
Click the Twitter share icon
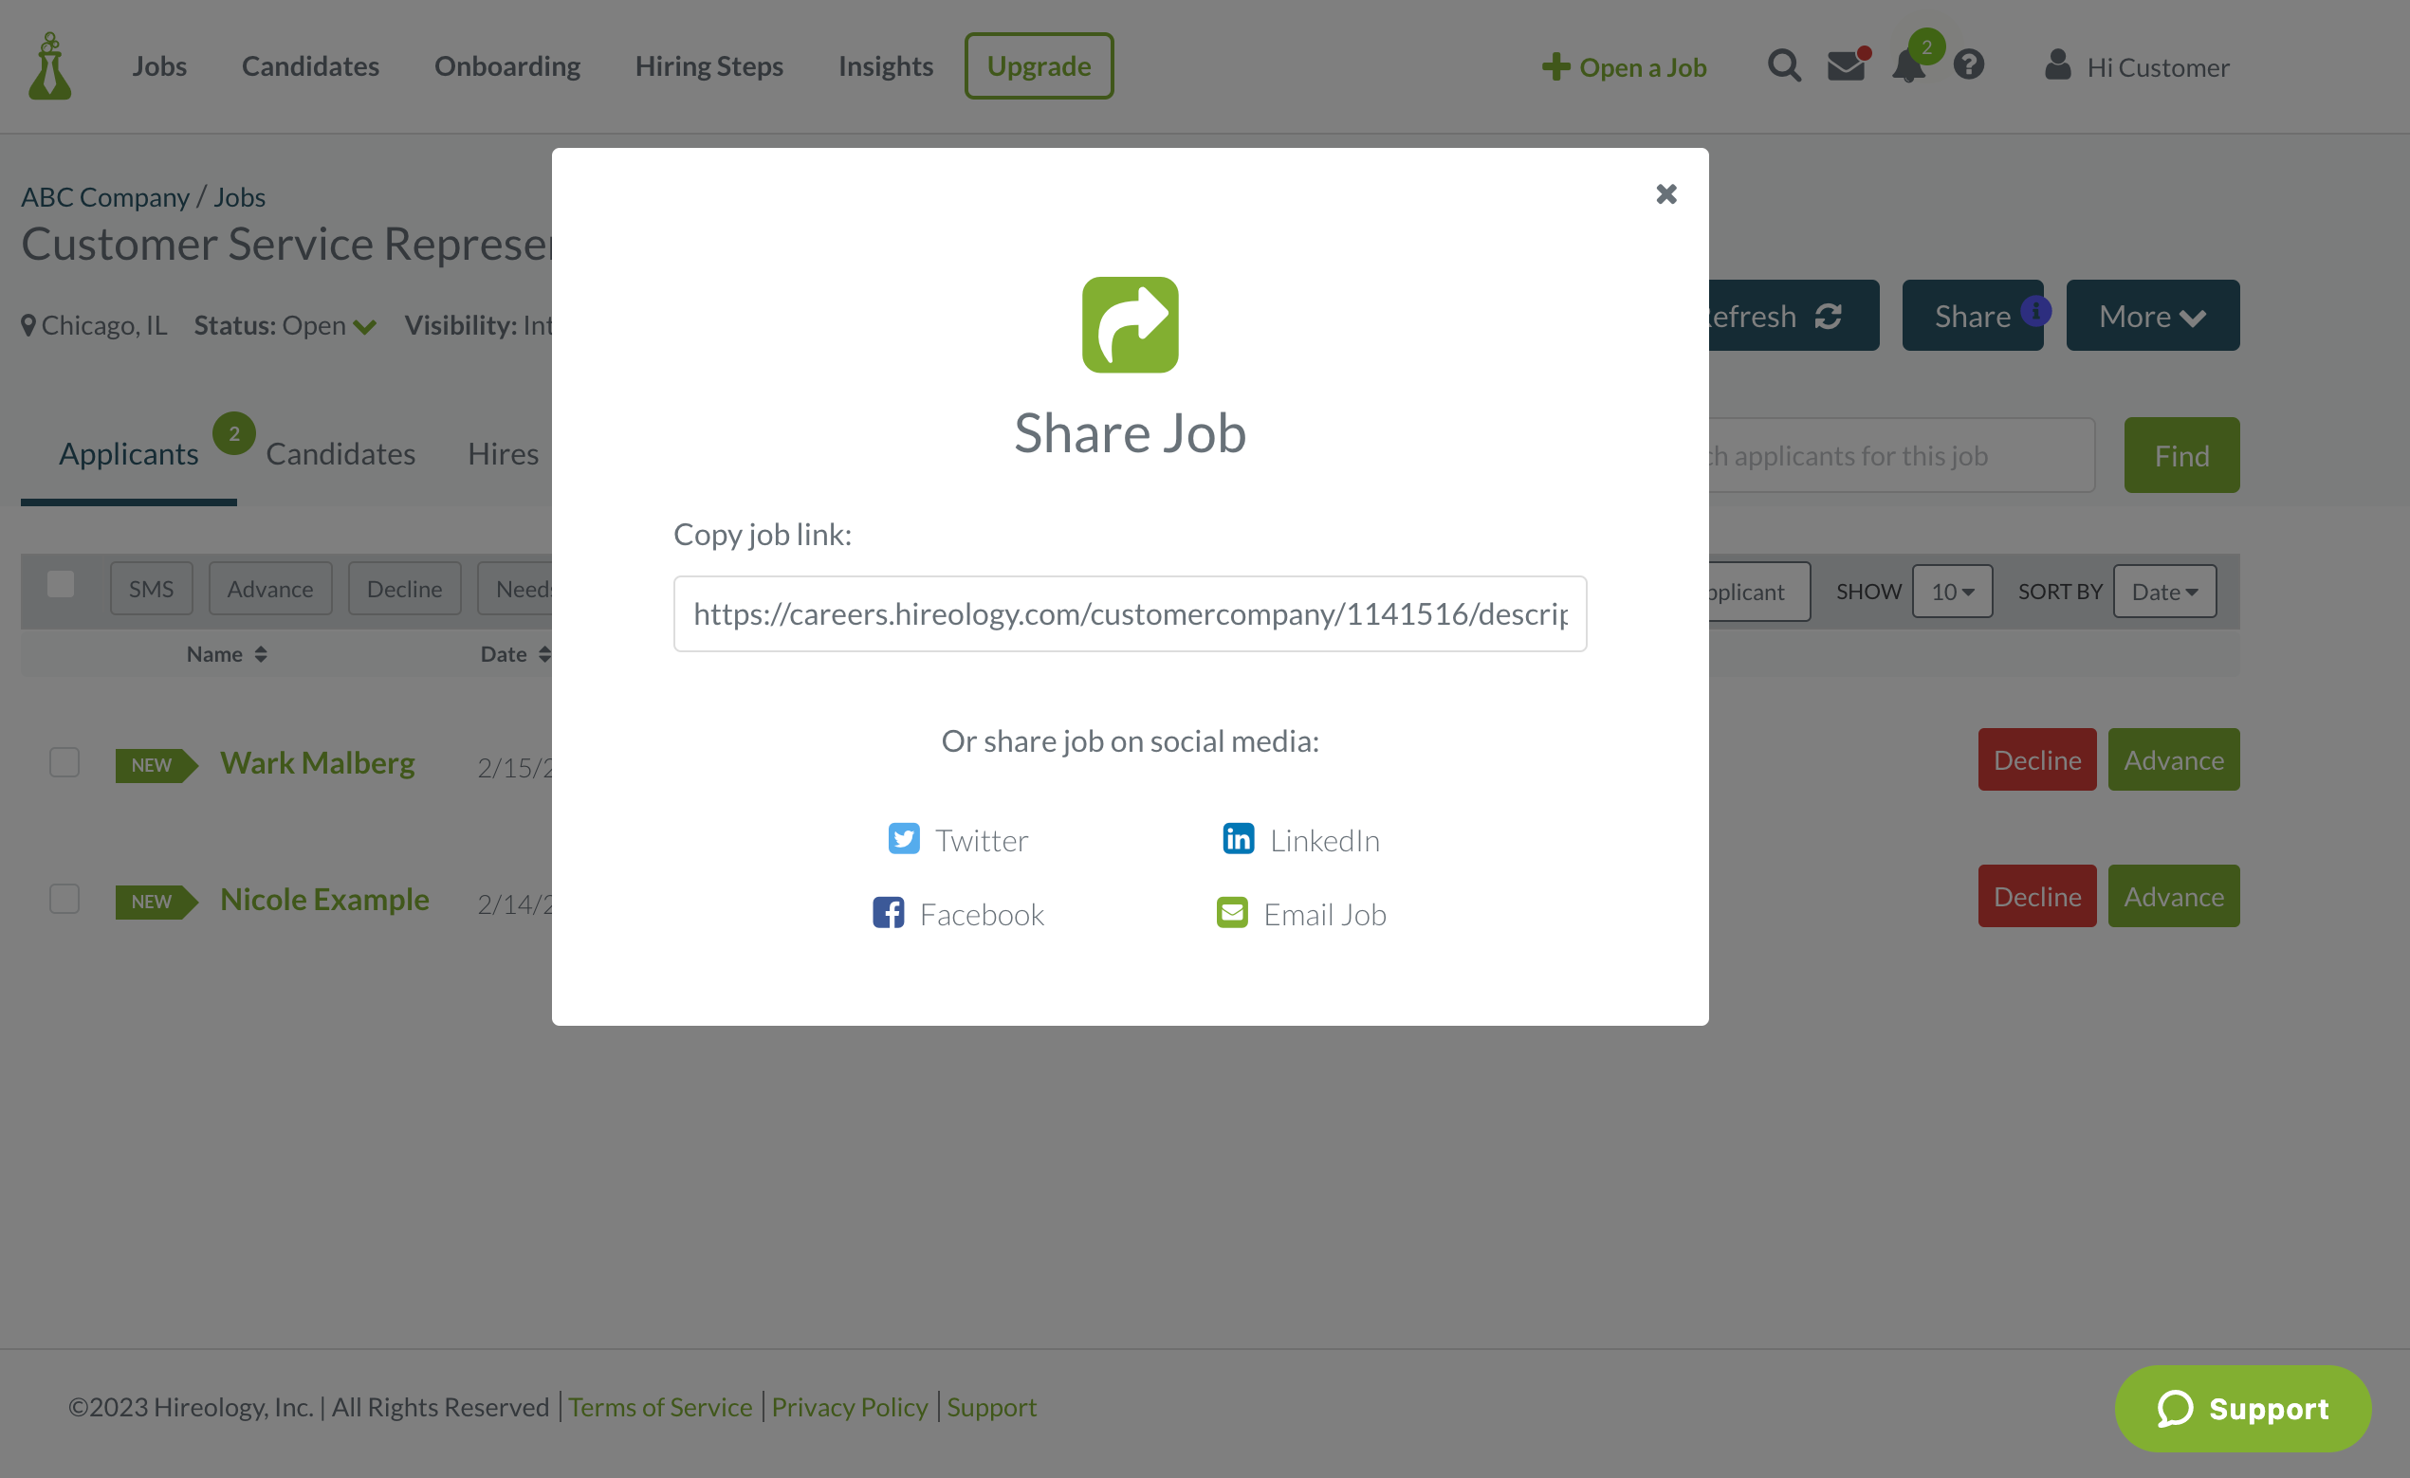(x=904, y=840)
